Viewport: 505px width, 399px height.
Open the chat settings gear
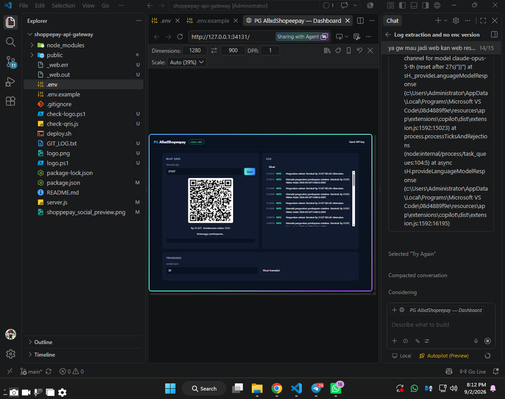click(456, 21)
